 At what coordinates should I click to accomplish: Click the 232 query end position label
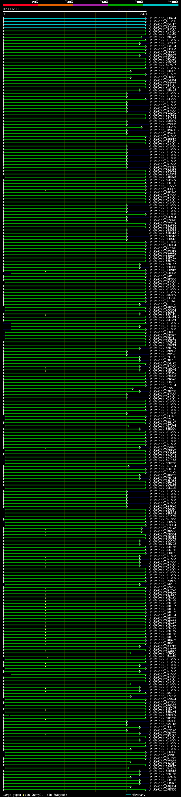point(143,14)
